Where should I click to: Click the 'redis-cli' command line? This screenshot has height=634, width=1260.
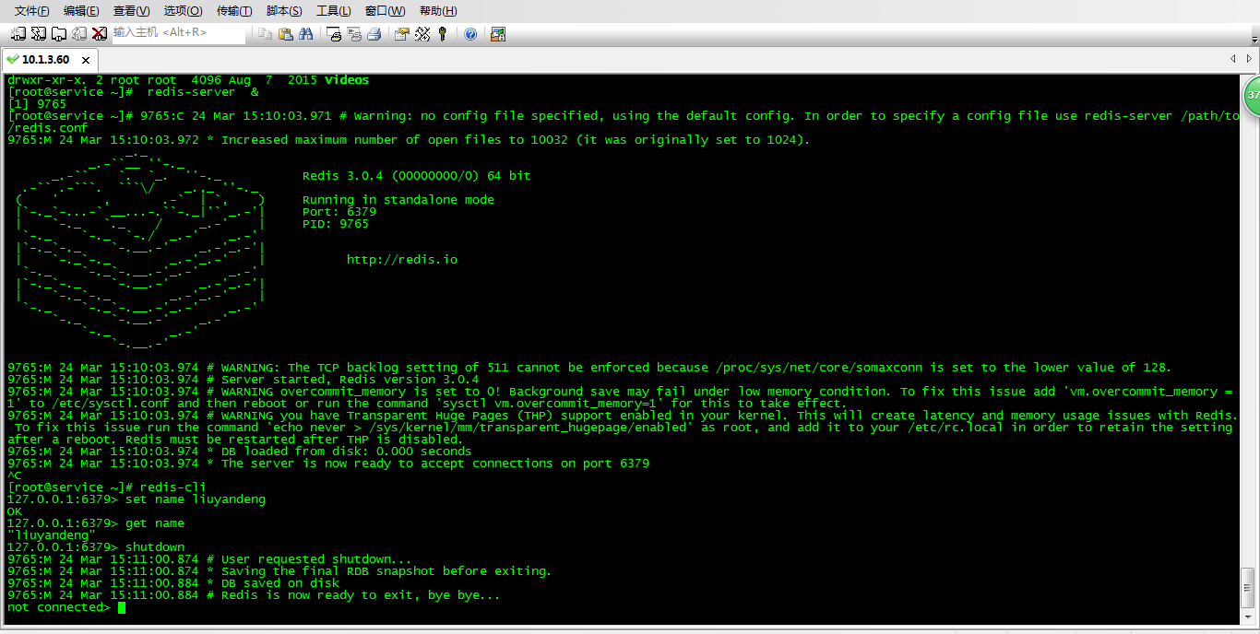click(x=173, y=487)
